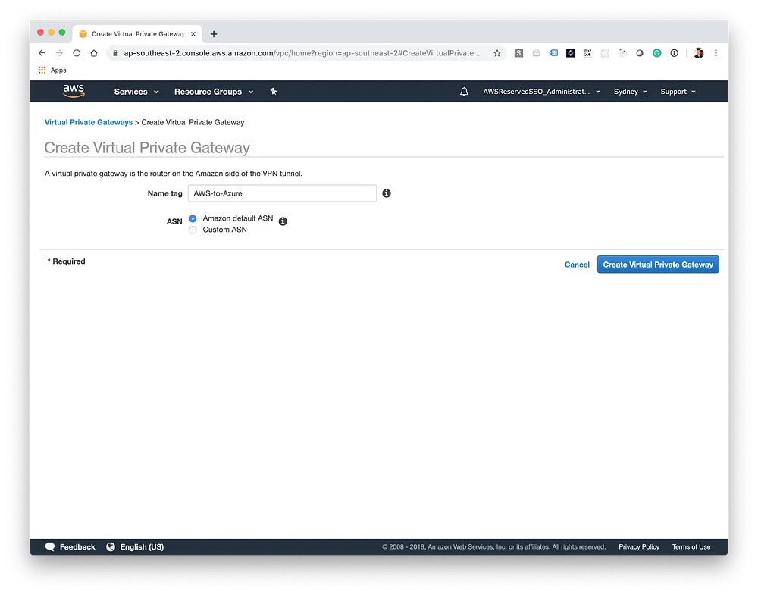Close the Create Virtual Private Gateway tab
758x595 pixels.
[x=193, y=34]
